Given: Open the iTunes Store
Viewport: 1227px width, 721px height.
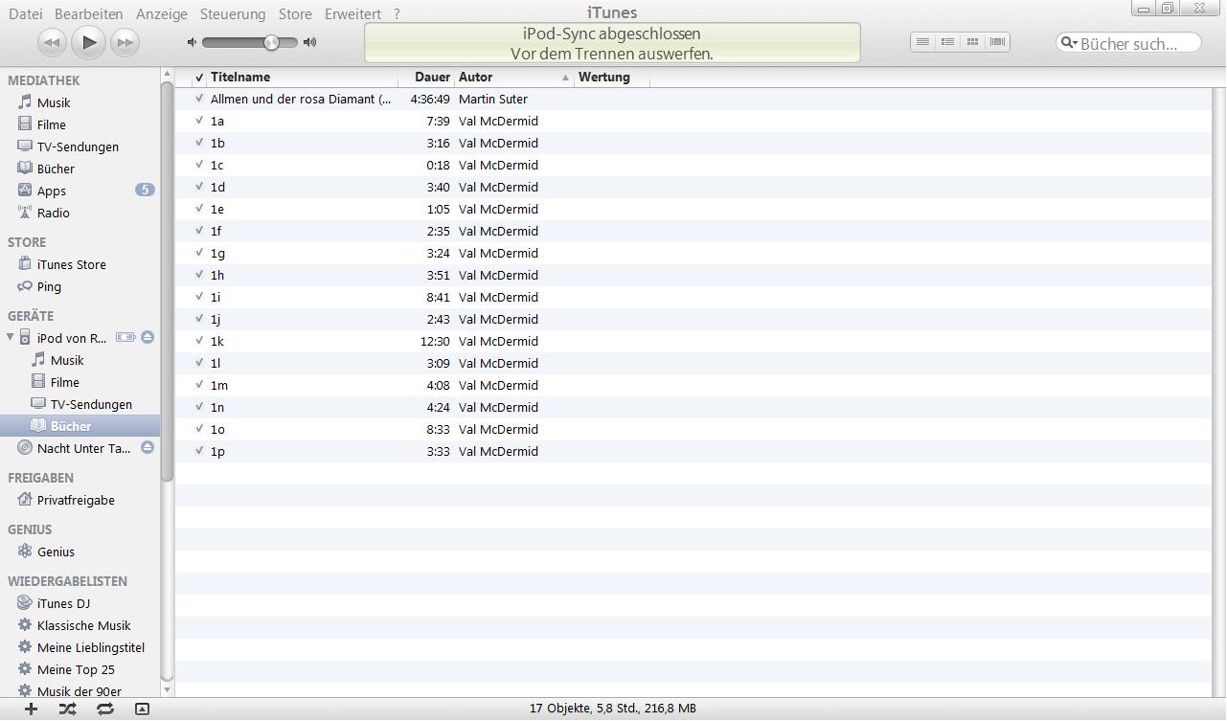Looking at the screenshot, I should (x=72, y=264).
